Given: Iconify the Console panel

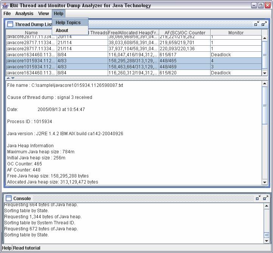Looking at the screenshot, I should [258, 198].
